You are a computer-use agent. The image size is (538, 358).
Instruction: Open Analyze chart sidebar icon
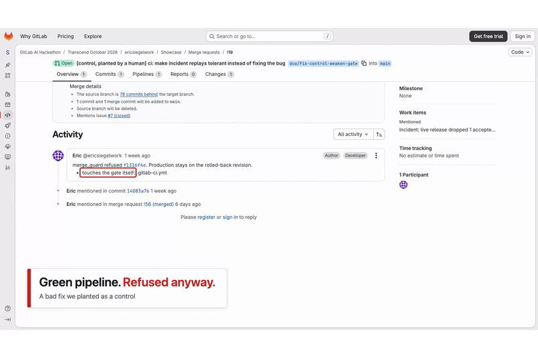7,167
